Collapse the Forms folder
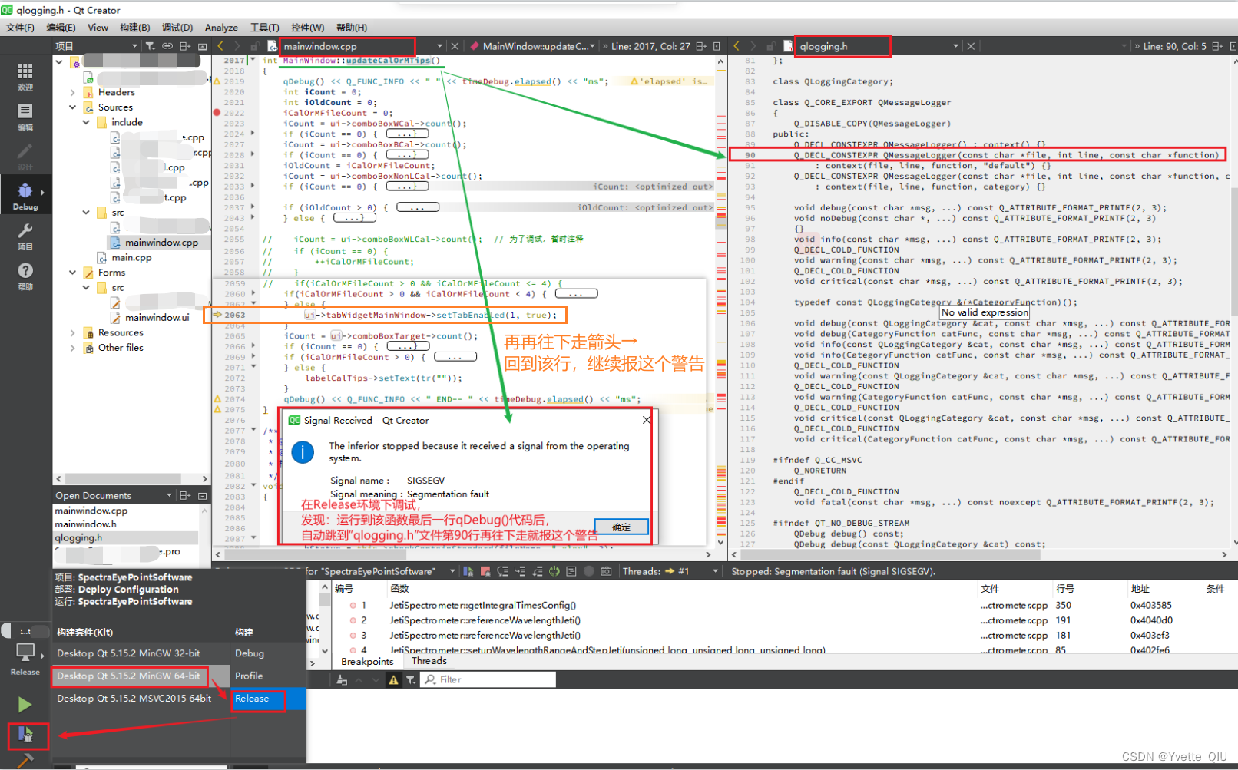The image size is (1238, 770). 73,273
